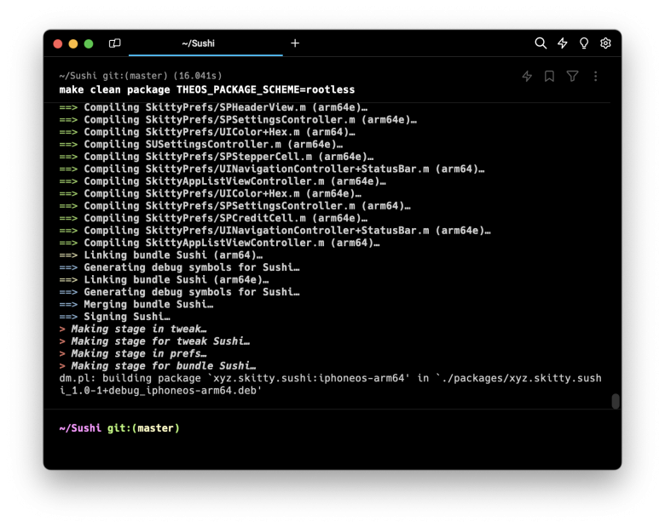Screen dimensions: 665x527
Task: Bookmark the make clean package block
Action: [x=549, y=77]
